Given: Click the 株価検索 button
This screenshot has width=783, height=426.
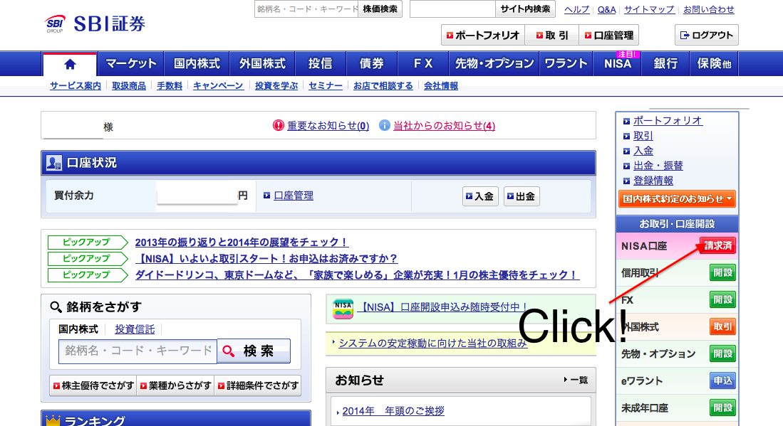Looking at the screenshot, I should pos(380,9).
